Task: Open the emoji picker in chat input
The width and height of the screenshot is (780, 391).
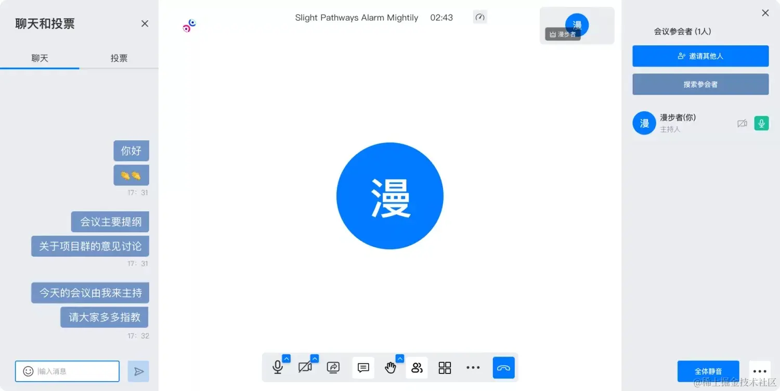Action: click(x=28, y=371)
